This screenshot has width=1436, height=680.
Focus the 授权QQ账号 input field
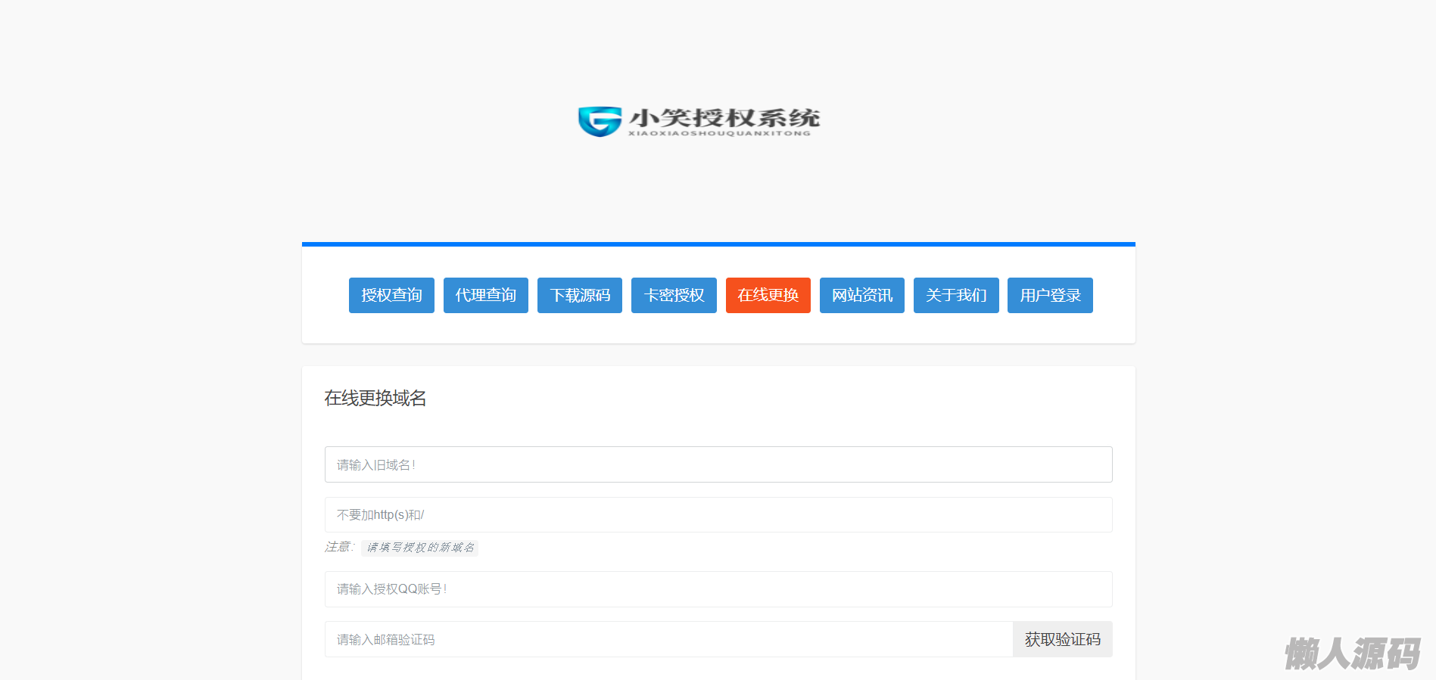[x=718, y=589]
